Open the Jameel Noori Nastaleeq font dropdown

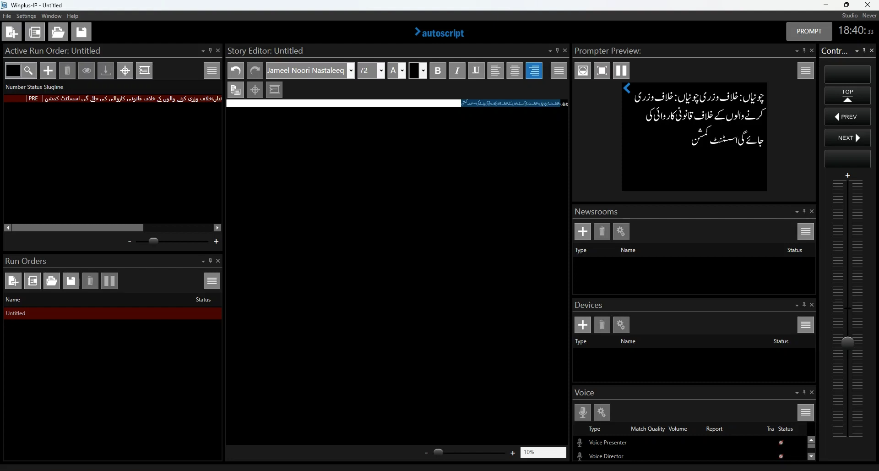click(x=351, y=70)
